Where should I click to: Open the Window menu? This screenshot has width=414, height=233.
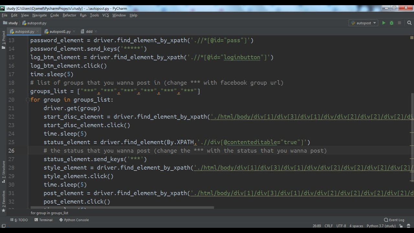tap(119, 15)
